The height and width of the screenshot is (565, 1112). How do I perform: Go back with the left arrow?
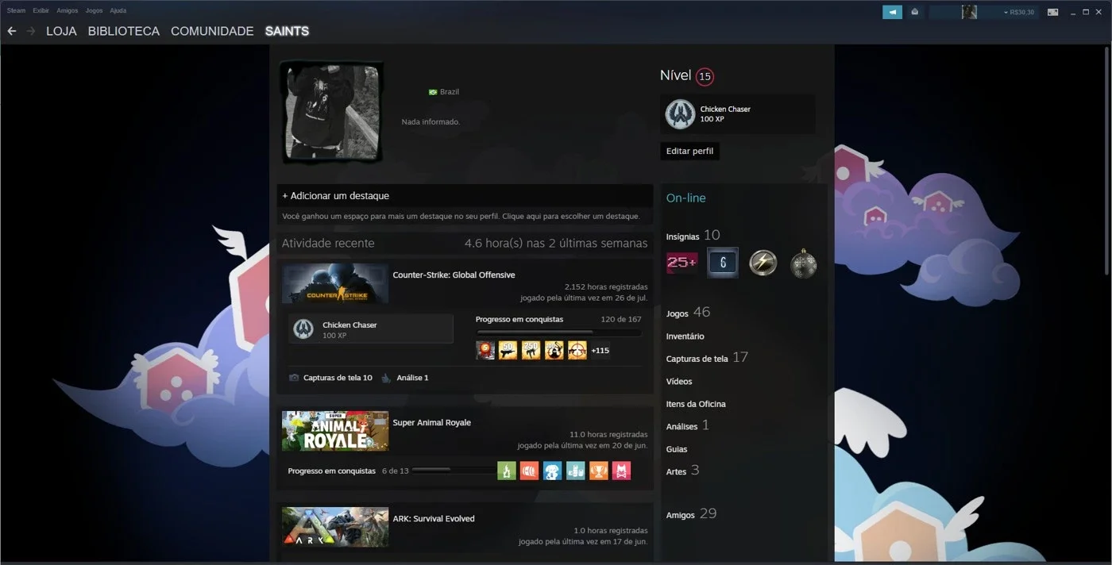[11, 31]
